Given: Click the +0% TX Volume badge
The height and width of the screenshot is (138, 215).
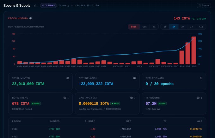Looking at the screenshot, I should point(162,104).
